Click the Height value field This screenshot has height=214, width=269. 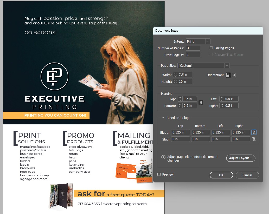(x=185, y=82)
